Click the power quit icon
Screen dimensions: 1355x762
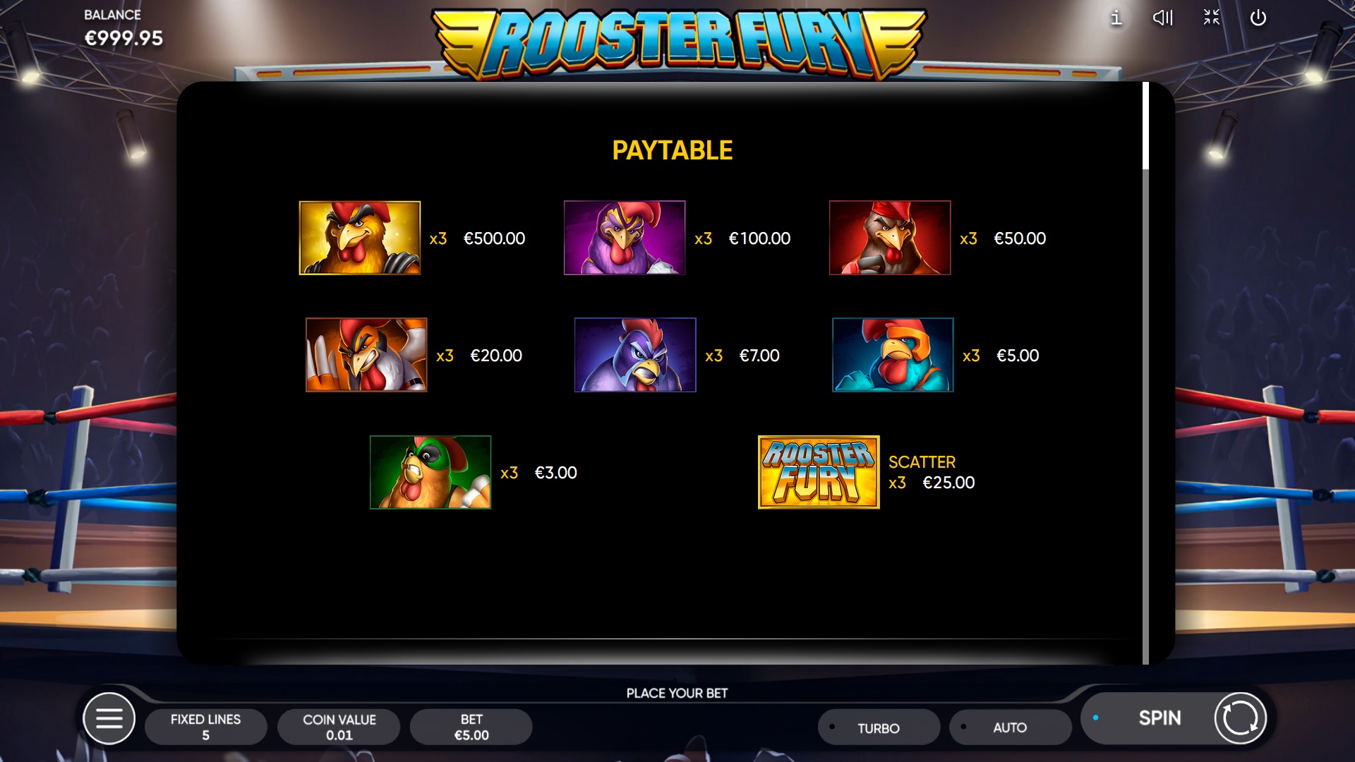click(1258, 18)
